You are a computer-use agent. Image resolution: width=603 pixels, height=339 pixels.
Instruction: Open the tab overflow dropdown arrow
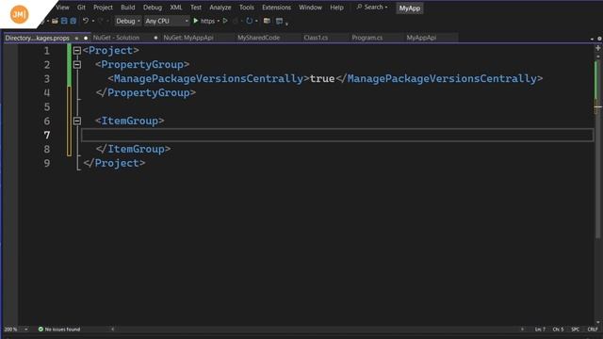tap(592, 39)
